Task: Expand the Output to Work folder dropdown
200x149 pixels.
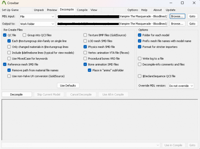Action: tap(37, 24)
